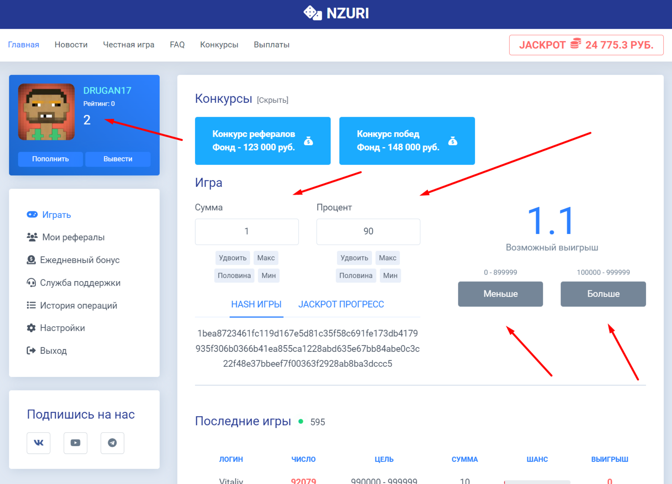The height and width of the screenshot is (484, 672).
Task: Click the jackpot coins icon
Action: pyautogui.click(x=576, y=44)
